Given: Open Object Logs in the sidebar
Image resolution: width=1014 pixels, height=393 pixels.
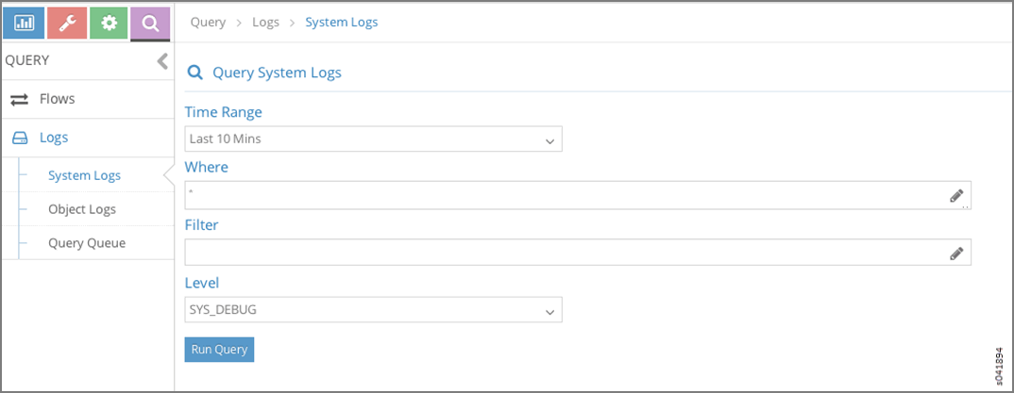Looking at the screenshot, I should click(x=82, y=209).
